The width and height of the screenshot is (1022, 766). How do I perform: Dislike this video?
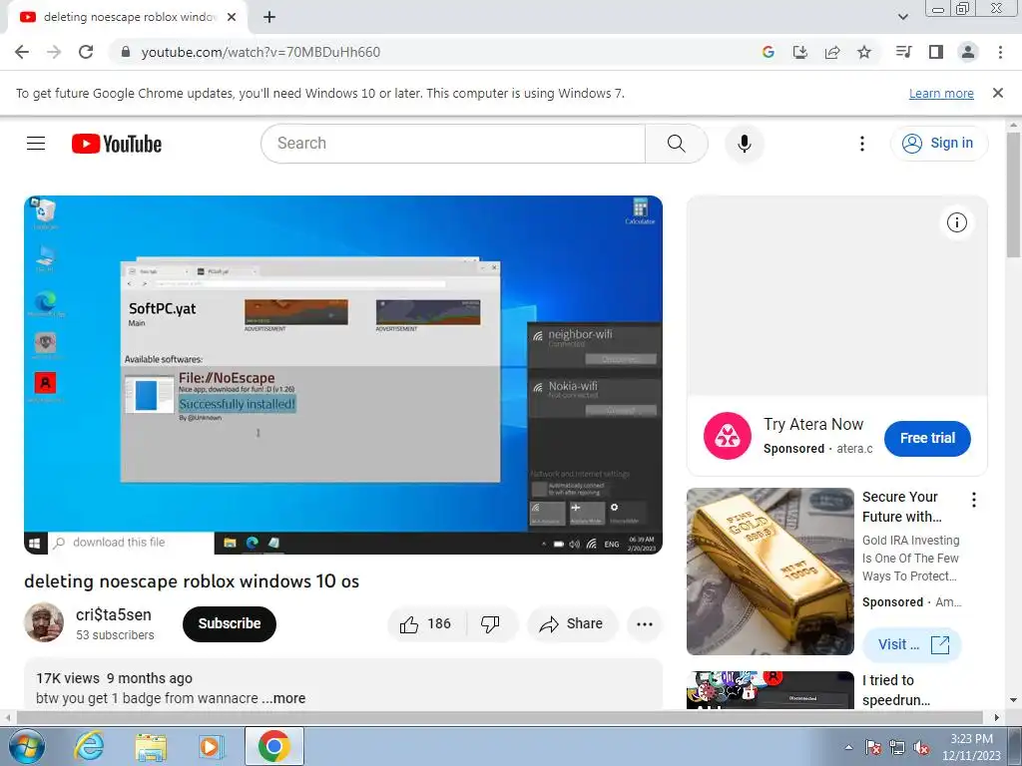click(x=491, y=624)
